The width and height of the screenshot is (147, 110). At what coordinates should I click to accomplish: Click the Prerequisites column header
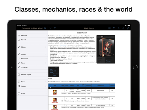100,85
